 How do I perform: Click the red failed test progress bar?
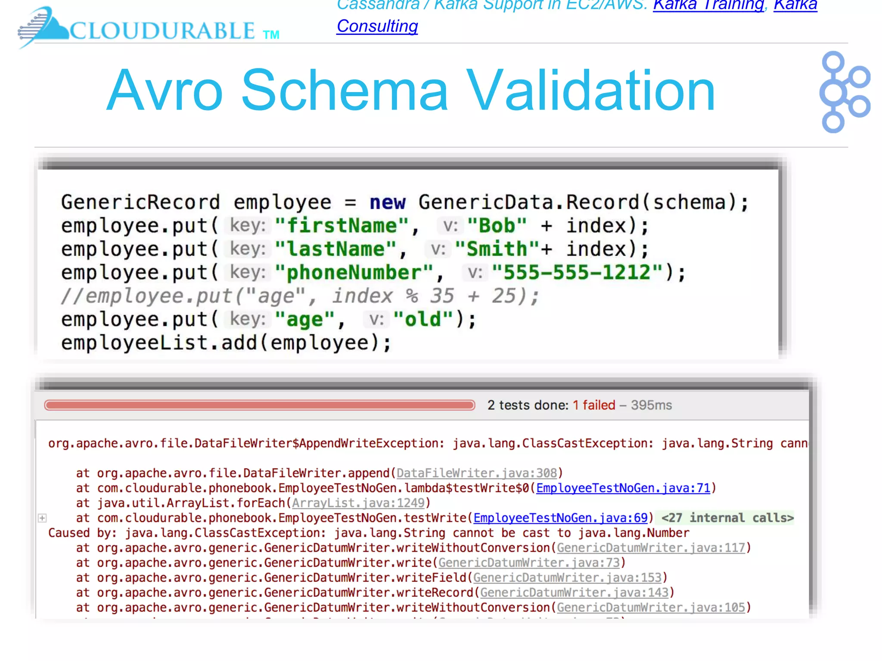pos(259,405)
